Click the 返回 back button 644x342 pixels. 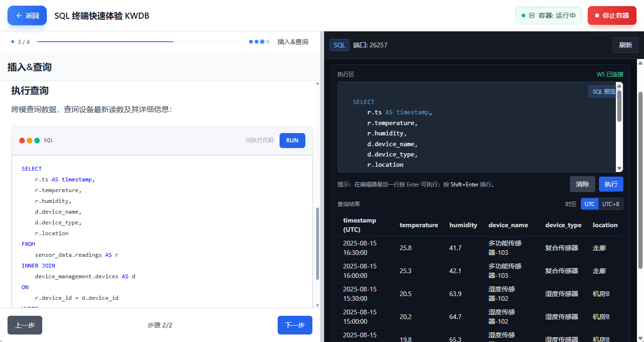click(27, 15)
